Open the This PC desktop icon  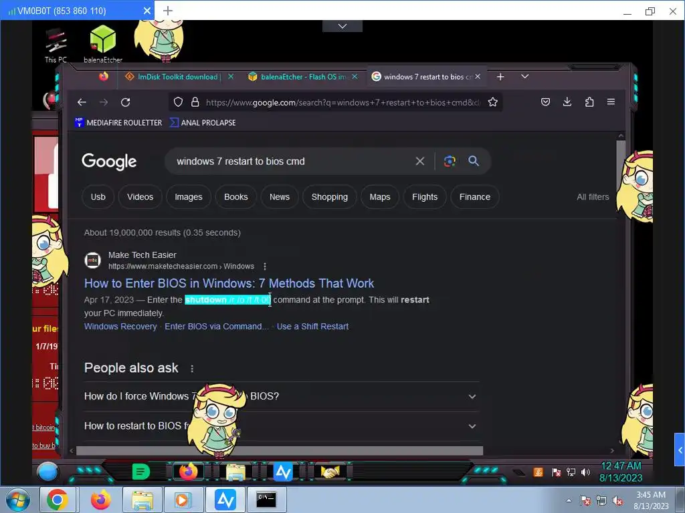click(56, 45)
